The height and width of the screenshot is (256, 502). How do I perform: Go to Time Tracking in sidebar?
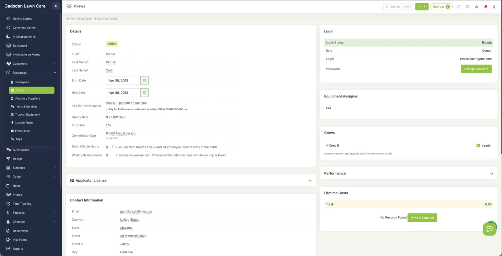click(22, 204)
